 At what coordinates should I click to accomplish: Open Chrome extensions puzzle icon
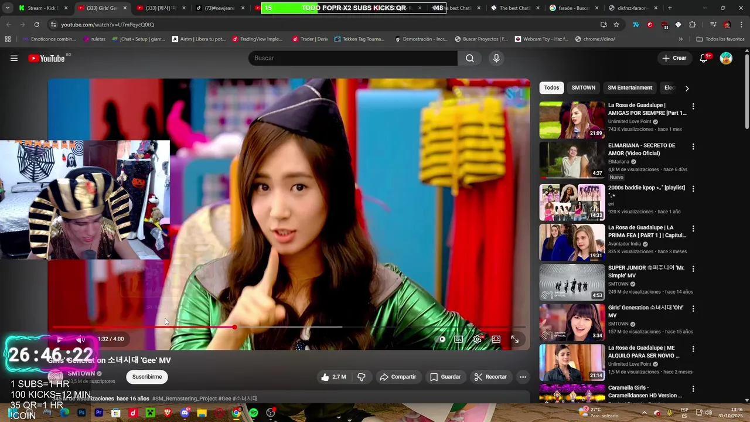point(692,25)
